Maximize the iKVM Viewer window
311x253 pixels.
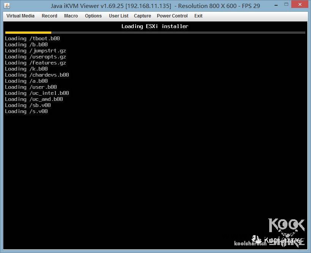tap(286, 5)
